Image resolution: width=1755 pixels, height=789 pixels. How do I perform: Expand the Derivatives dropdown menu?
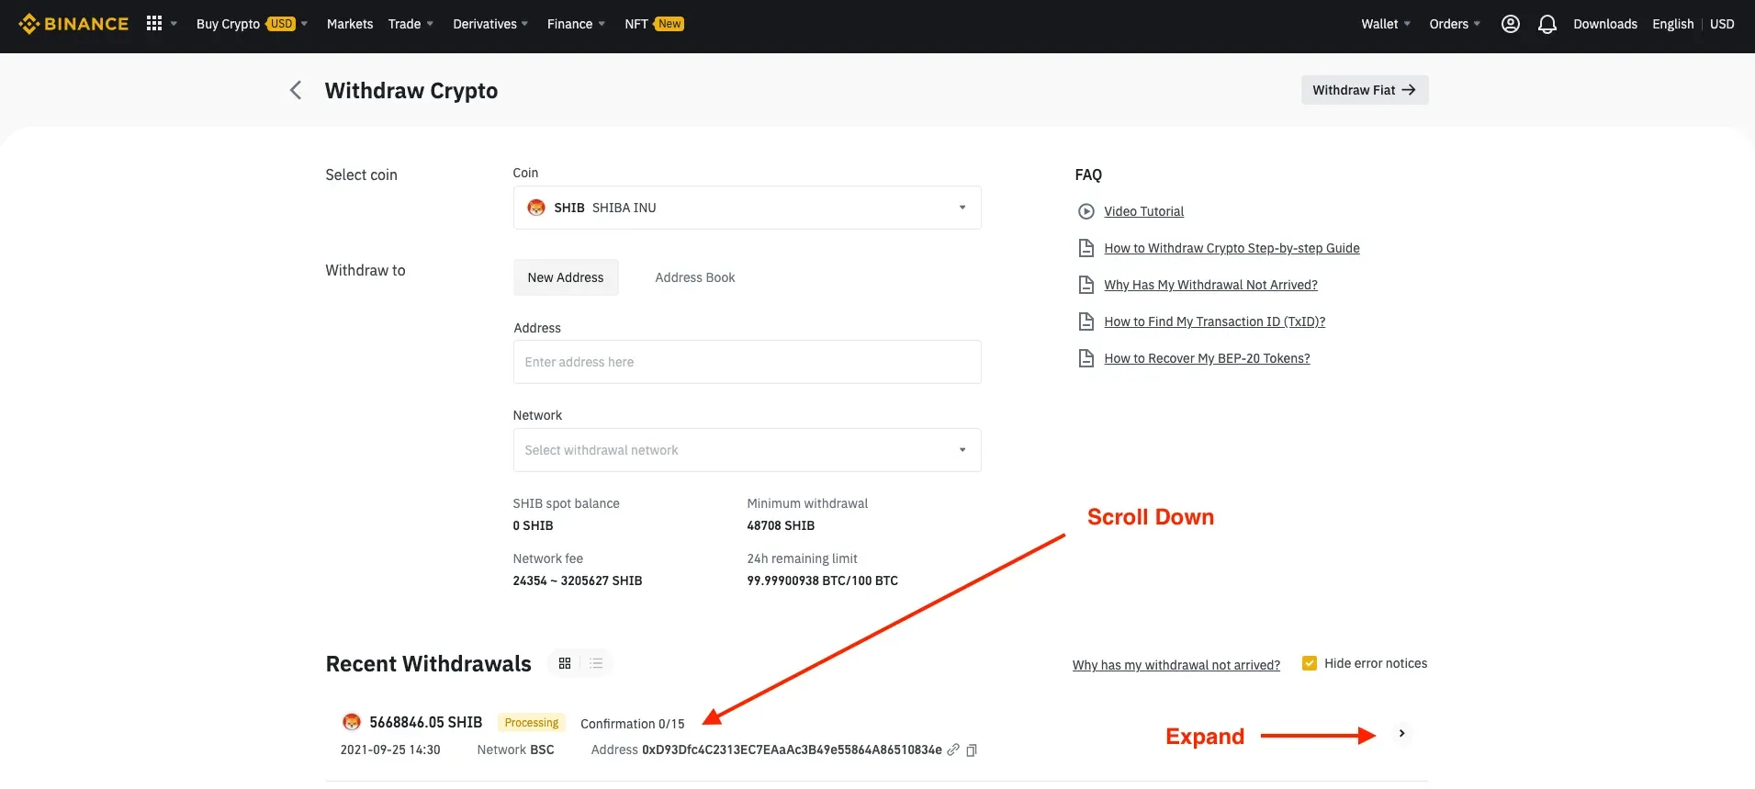(x=490, y=24)
